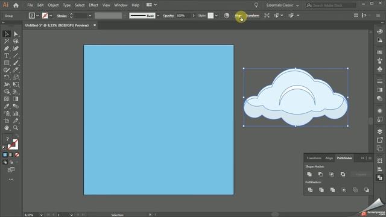Open the fill color dropdown arrow
386x217 pixels.
pos(37,16)
